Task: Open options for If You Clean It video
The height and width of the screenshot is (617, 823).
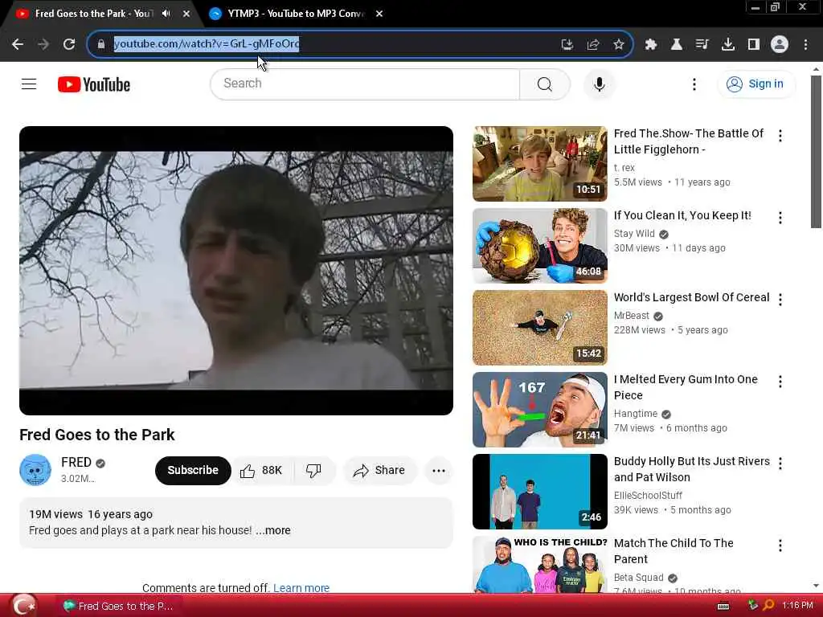Action: (x=780, y=218)
